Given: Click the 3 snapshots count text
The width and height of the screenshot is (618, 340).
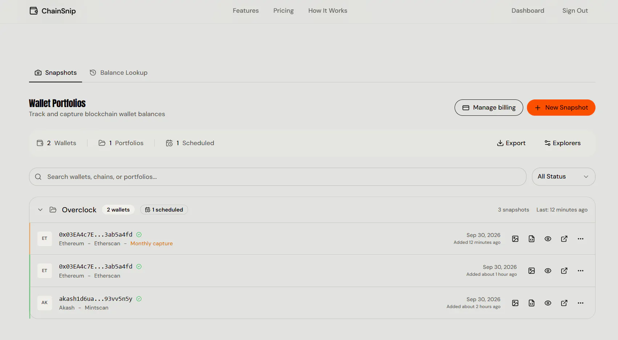Looking at the screenshot, I should coord(513,210).
